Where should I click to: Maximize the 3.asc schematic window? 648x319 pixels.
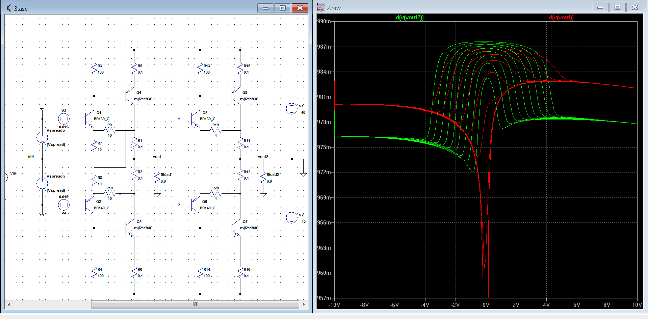tap(283, 8)
